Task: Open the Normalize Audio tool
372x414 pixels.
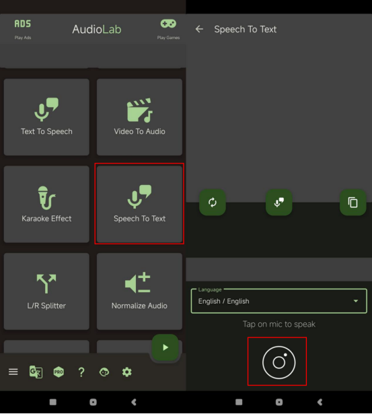Action: point(139,291)
